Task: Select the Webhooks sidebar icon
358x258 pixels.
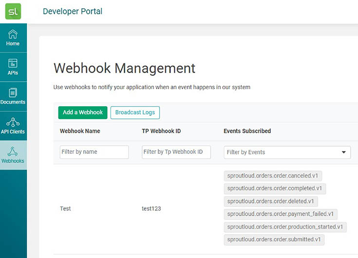Action: 13,155
